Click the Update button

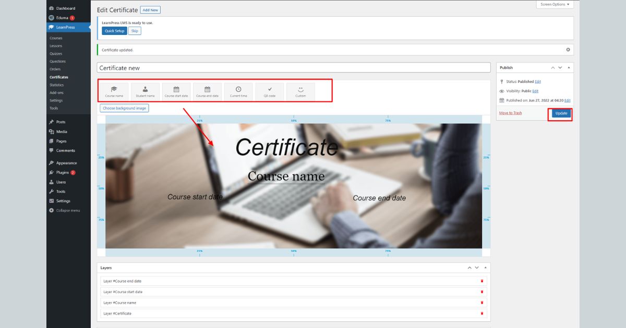[x=561, y=113]
